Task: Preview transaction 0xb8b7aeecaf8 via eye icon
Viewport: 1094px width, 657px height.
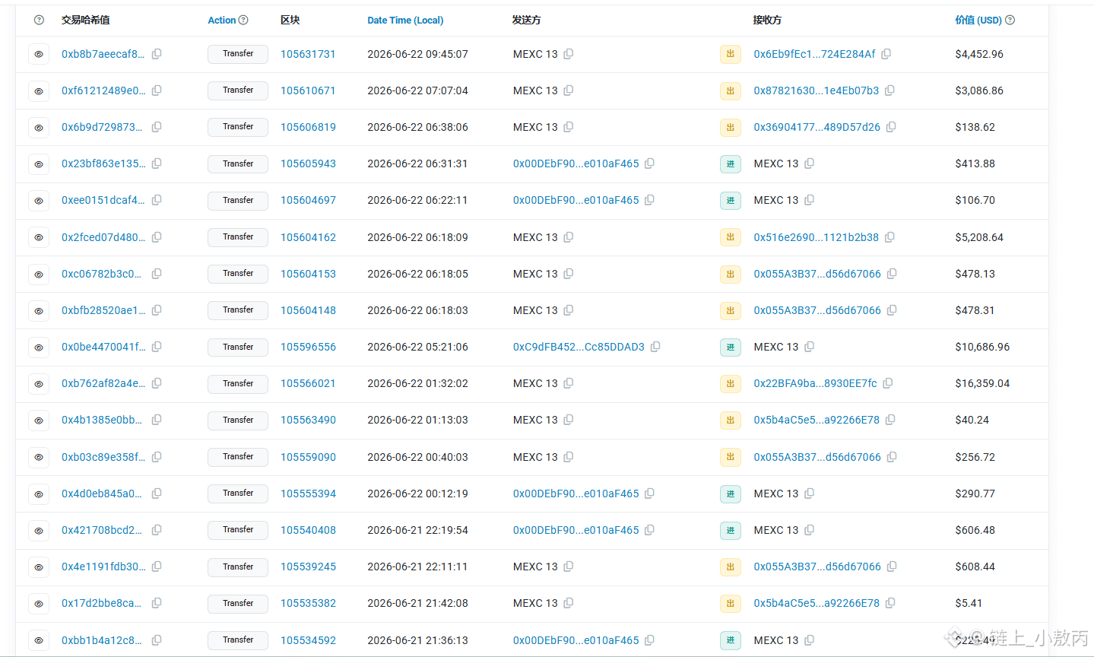Action: (39, 54)
